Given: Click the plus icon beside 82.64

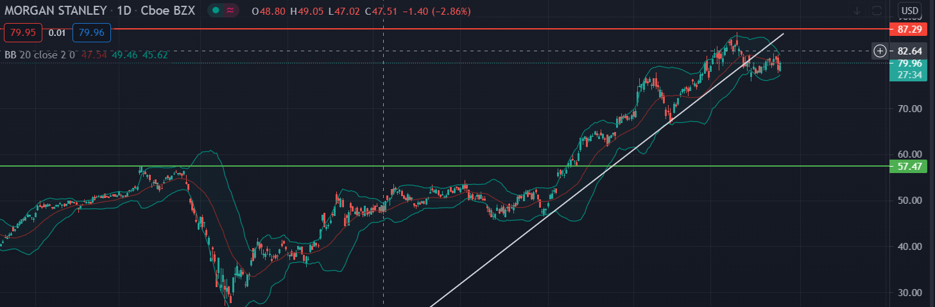Looking at the screenshot, I should click(x=880, y=51).
